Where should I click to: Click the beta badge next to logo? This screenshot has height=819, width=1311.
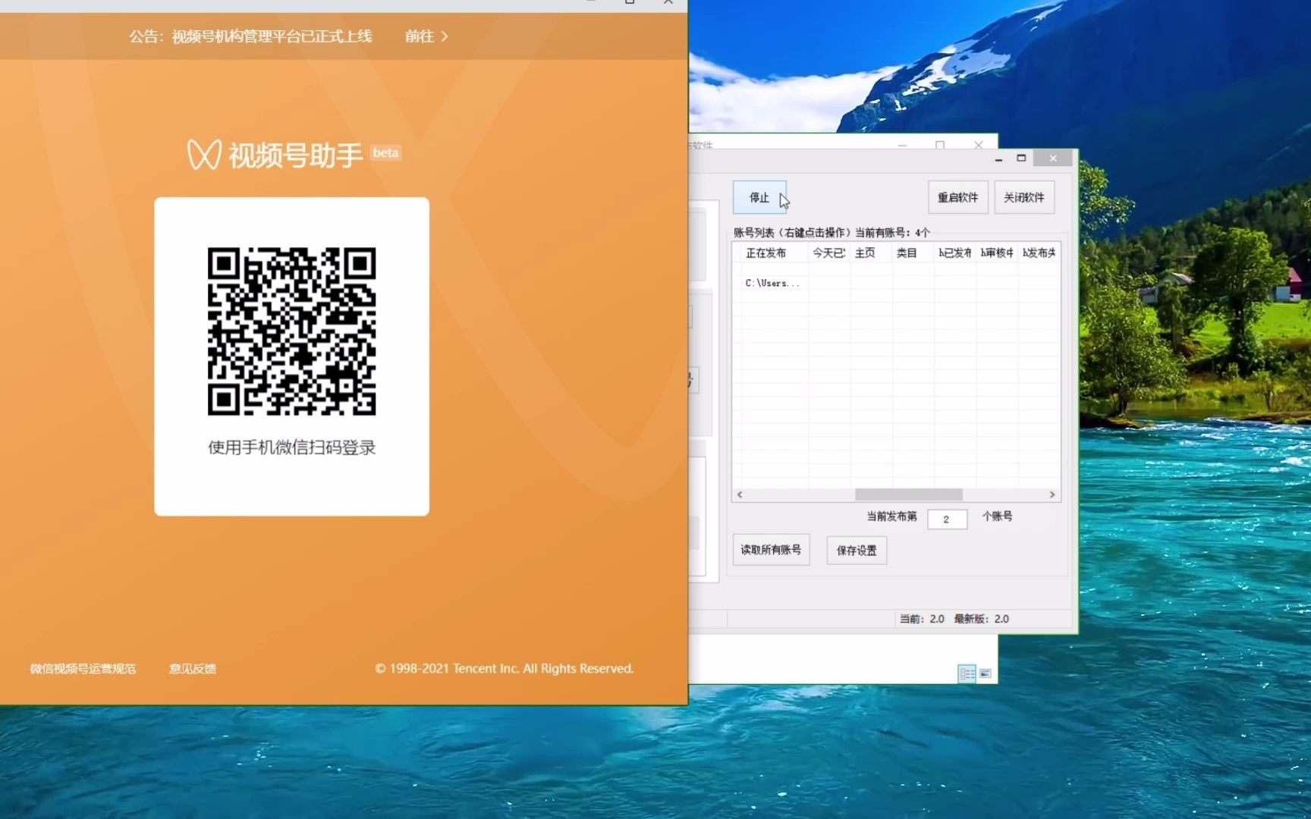[385, 152]
